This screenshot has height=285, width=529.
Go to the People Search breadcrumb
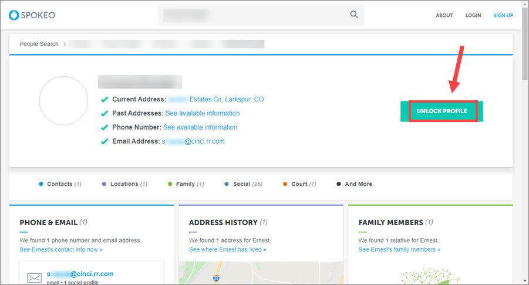pos(39,44)
